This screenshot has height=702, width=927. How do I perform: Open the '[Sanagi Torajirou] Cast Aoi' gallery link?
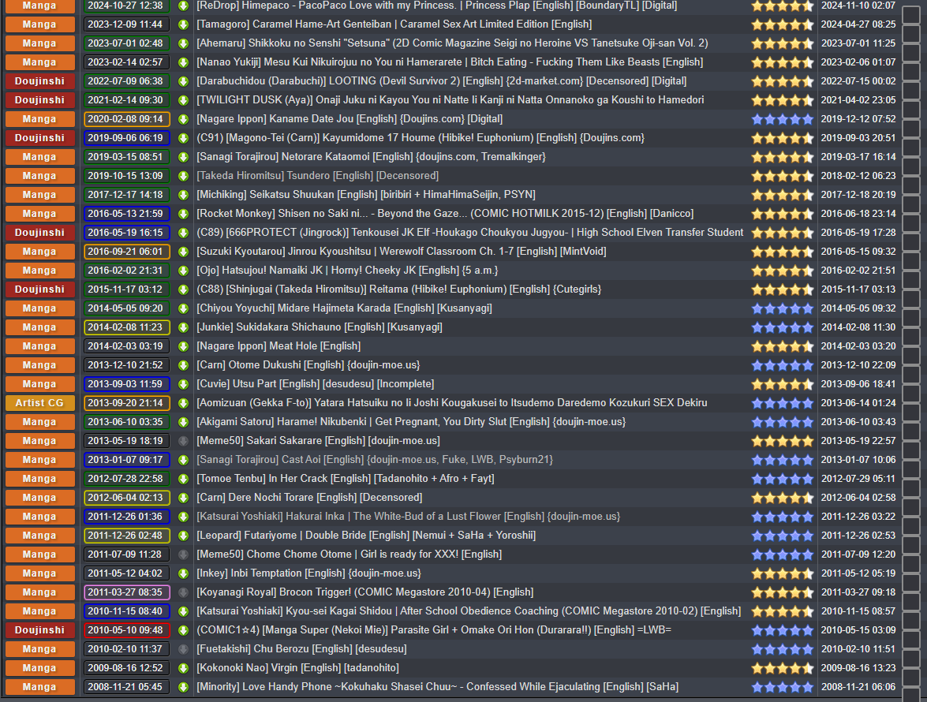[x=375, y=460]
